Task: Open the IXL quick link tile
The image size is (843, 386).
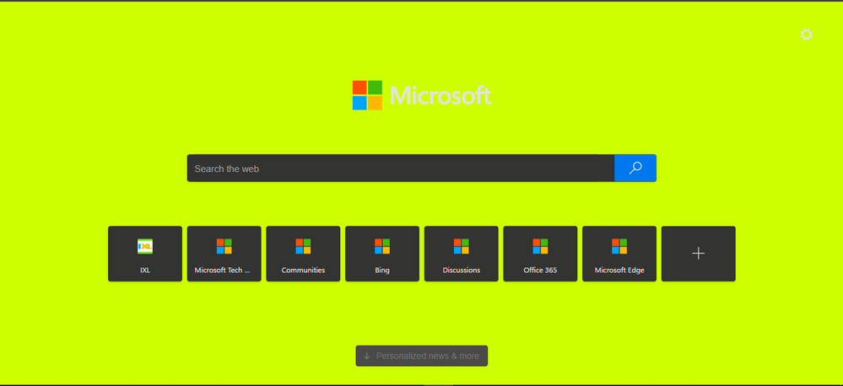Action: click(145, 254)
